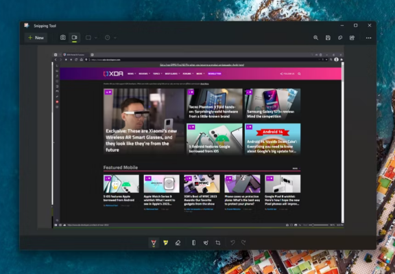395x274 pixels.
Task: Expand the NEWS menu on XDA navbar
Action: pyautogui.click(x=132, y=73)
